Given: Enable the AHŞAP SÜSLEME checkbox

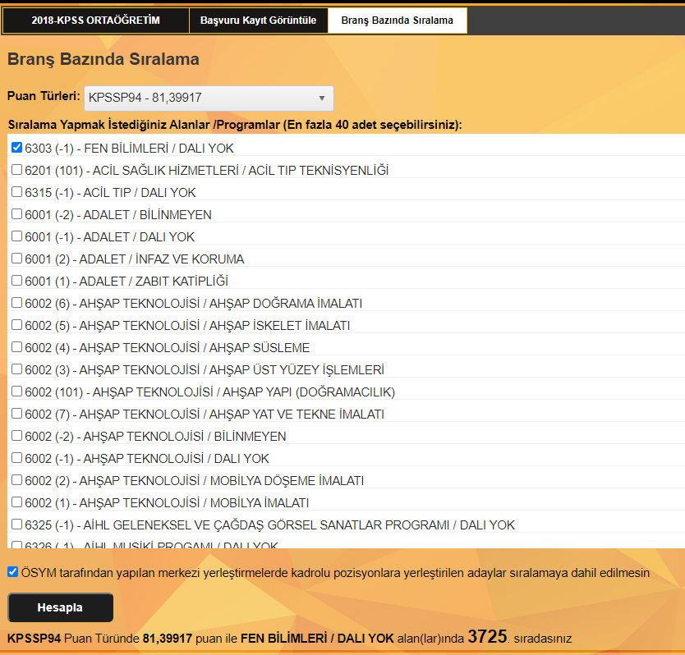Looking at the screenshot, I should coord(16,347).
